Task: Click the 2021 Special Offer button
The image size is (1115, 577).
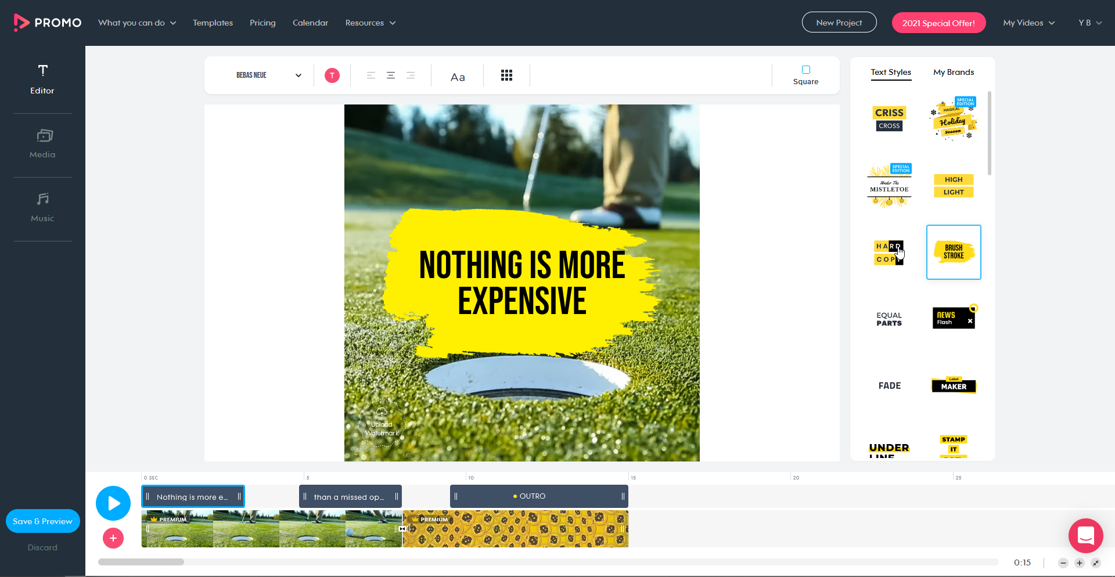Action: pyautogui.click(x=938, y=22)
